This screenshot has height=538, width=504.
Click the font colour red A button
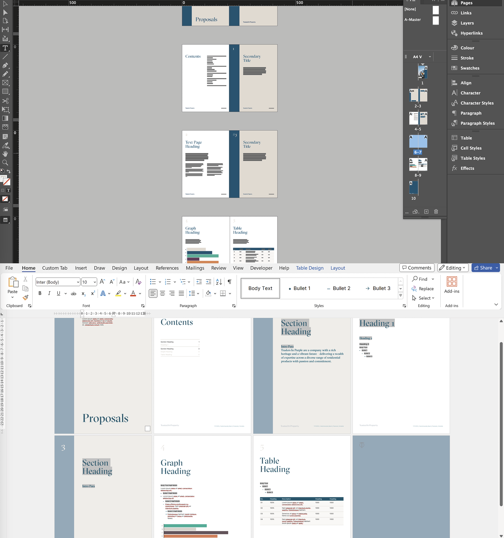pyautogui.click(x=133, y=294)
